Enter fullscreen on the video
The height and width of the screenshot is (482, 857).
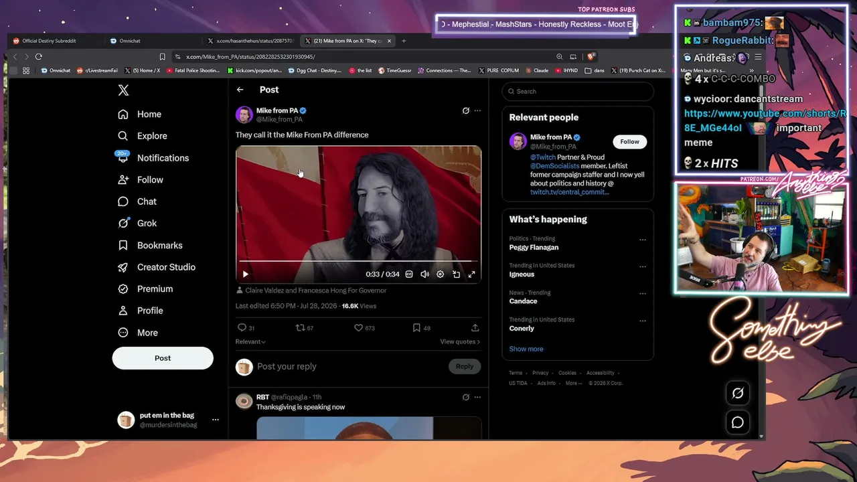pyautogui.click(x=472, y=274)
